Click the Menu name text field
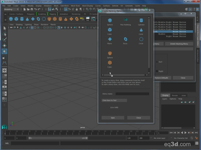The width and height of the screenshot is (201, 150). coord(132,94)
